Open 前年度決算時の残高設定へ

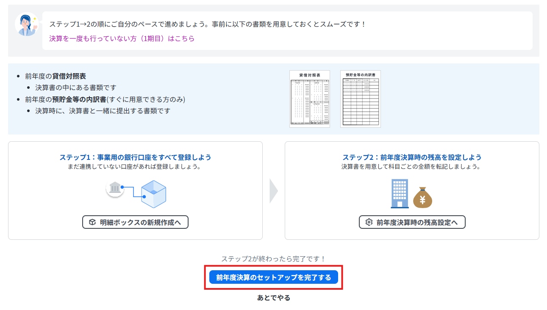[412, 222]
